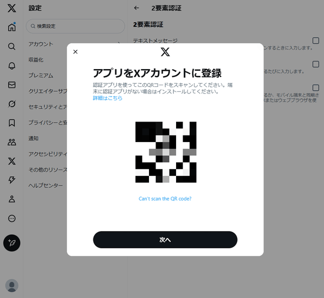Screen dimensions: 324x298
Task: Toggle the third two-factor checkbox
Action: (315, 88)
